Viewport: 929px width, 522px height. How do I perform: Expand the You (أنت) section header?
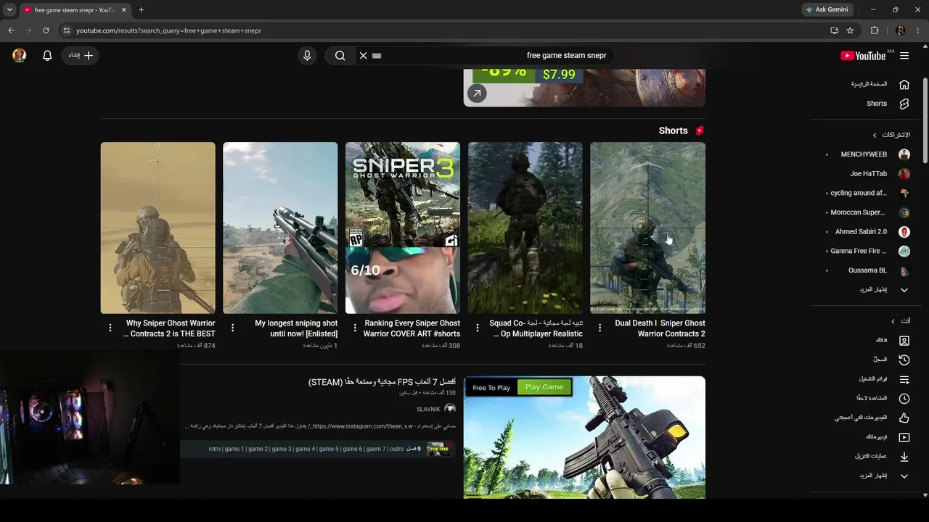click(900, 320)
